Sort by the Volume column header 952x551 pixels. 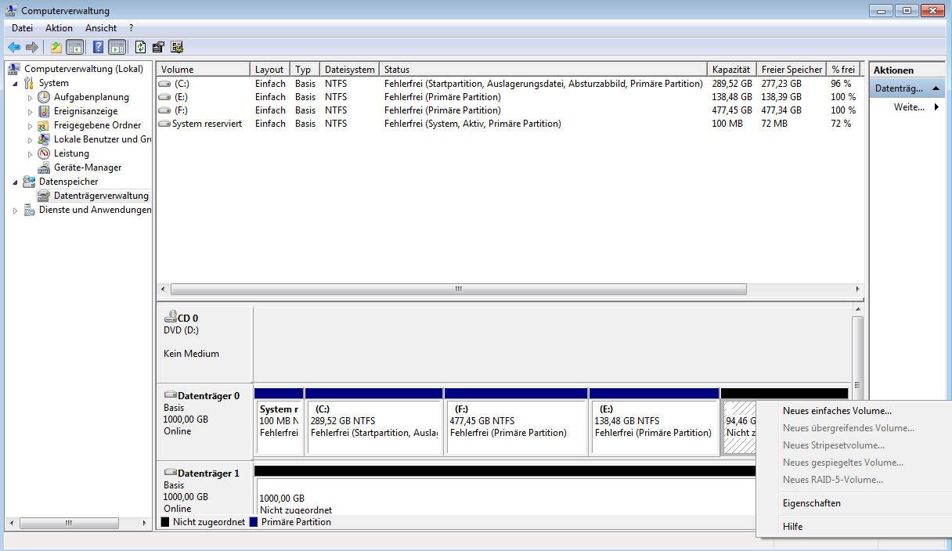point(203,70)
